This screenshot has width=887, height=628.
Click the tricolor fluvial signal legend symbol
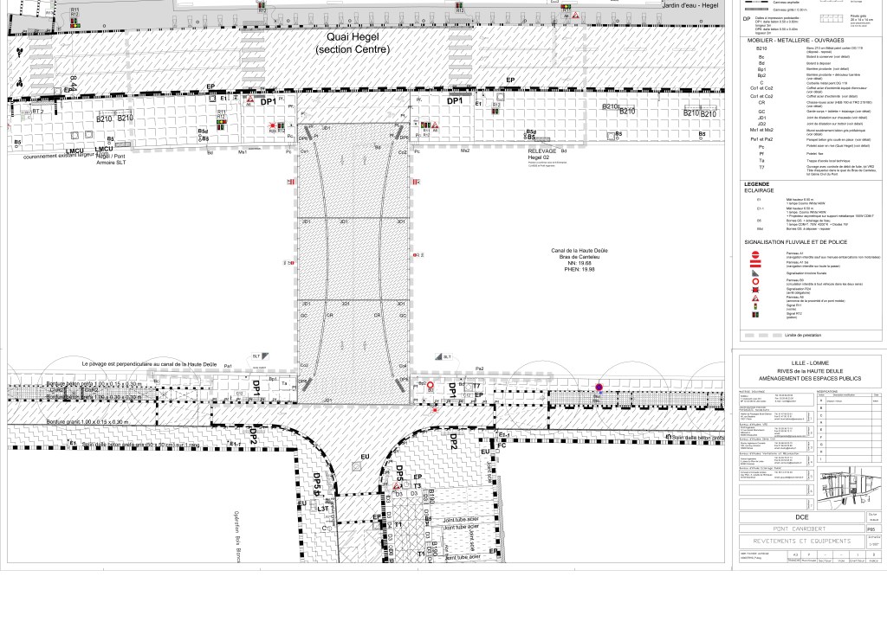coord(755,272)
